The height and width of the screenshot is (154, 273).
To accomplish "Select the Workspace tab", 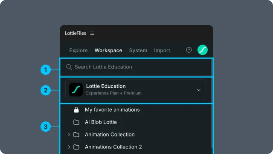I will (108, 50).
